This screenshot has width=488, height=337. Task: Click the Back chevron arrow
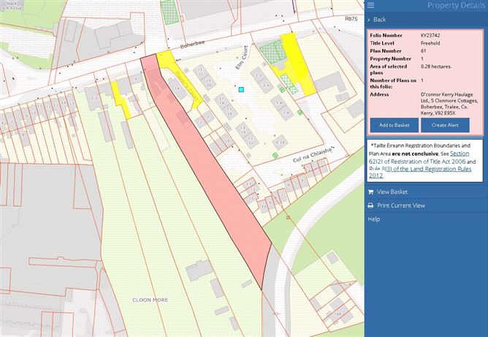coord(369,20)
